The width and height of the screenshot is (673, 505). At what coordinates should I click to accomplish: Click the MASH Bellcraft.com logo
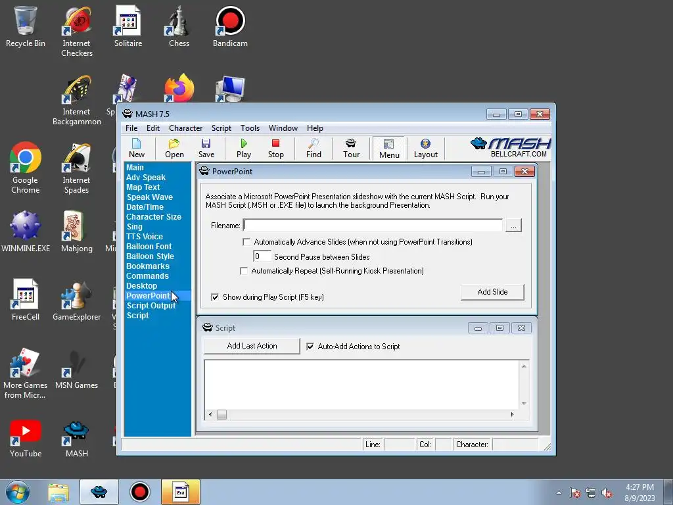pos(510,147)
